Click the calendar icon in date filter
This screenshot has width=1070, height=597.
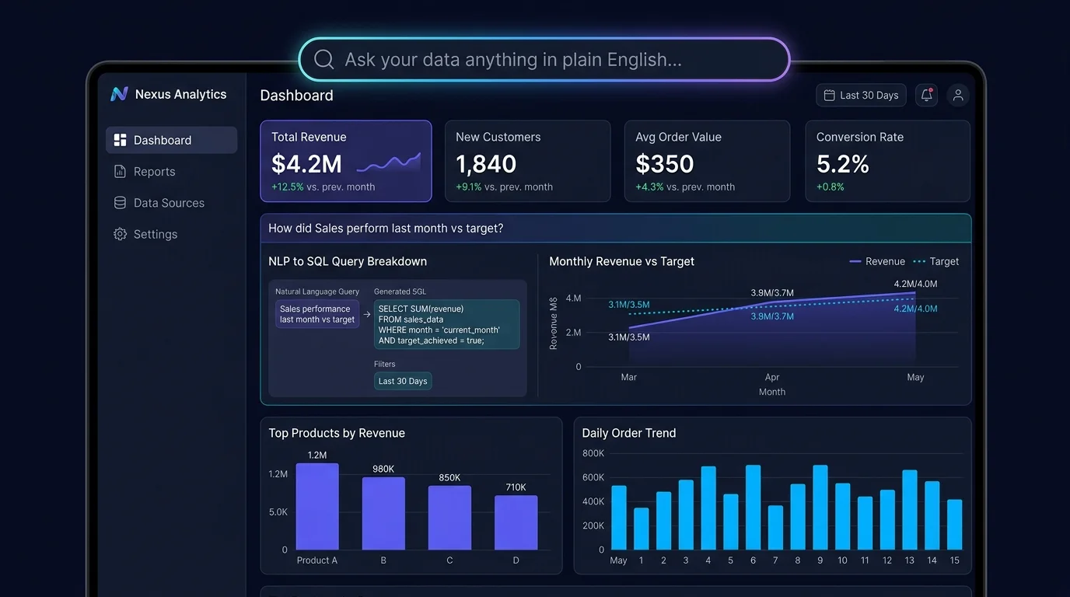pos(830,95)
